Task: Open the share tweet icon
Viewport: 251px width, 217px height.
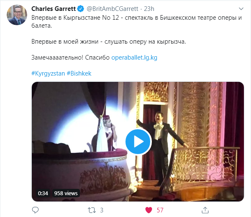Action: click(205, 210)
